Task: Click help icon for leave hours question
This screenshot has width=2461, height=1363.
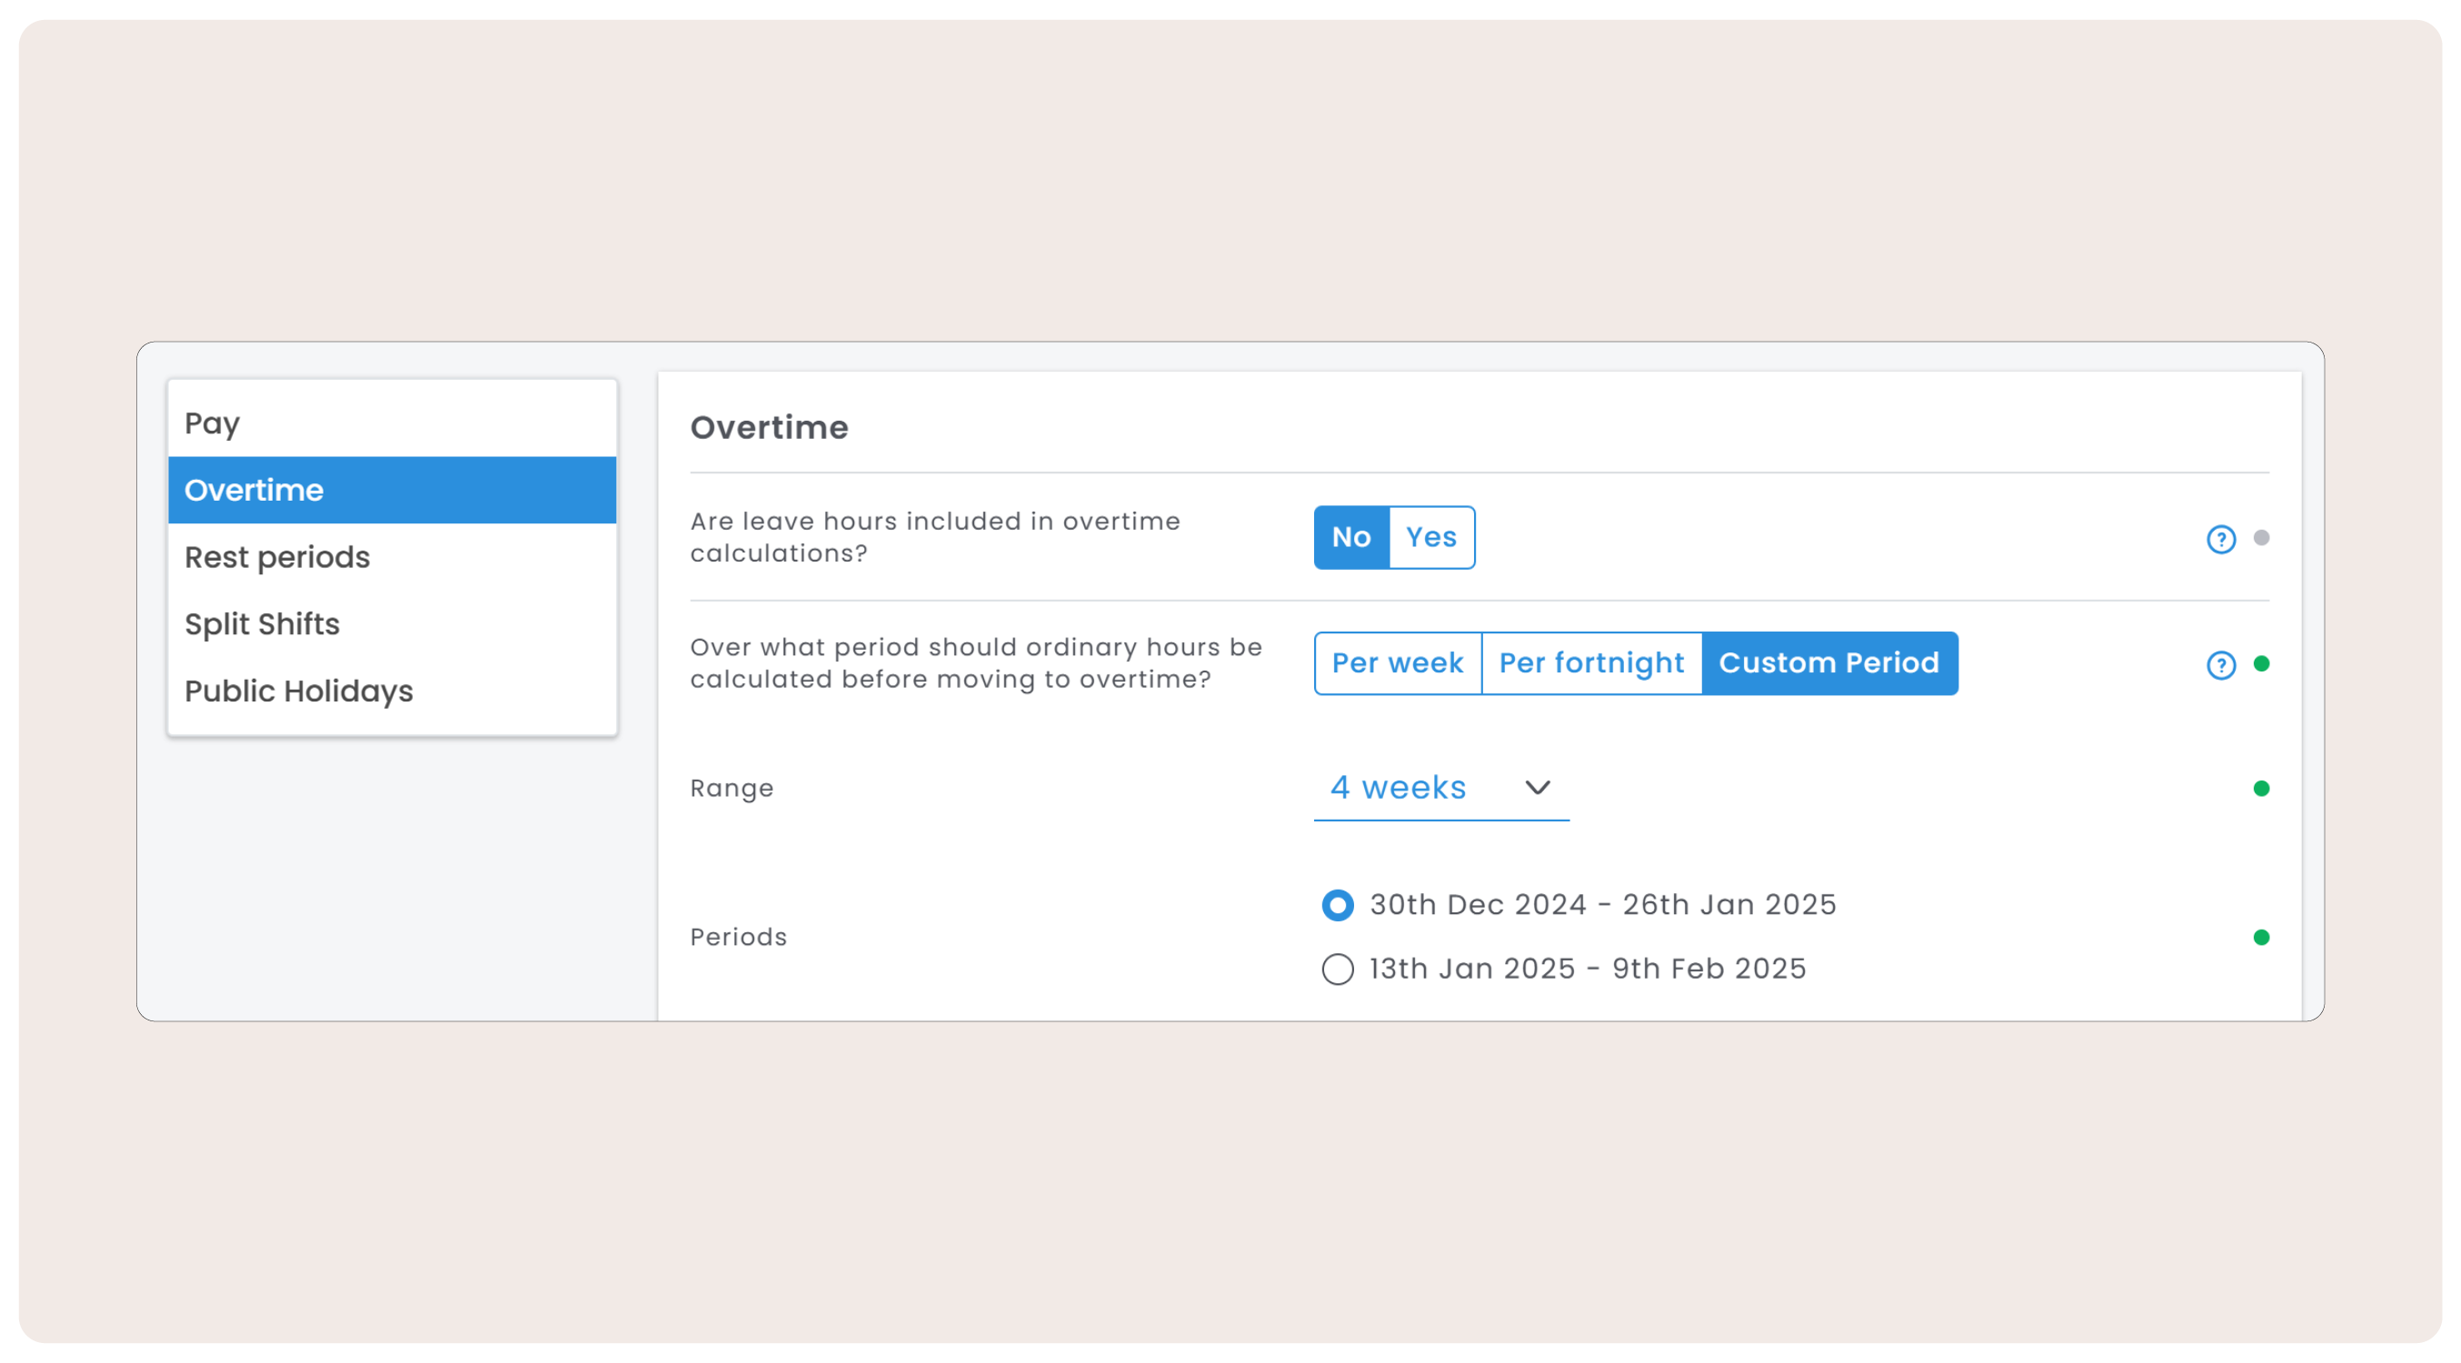Action: (2220, 539)
